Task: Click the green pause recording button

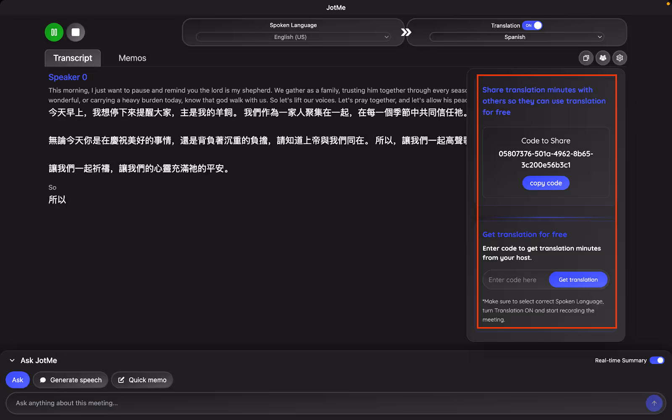Action: 54,32
